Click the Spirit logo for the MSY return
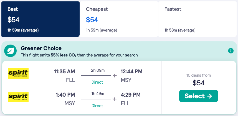Image resolution: width=238 pixels, height=116 pixels. pos(18,97)
